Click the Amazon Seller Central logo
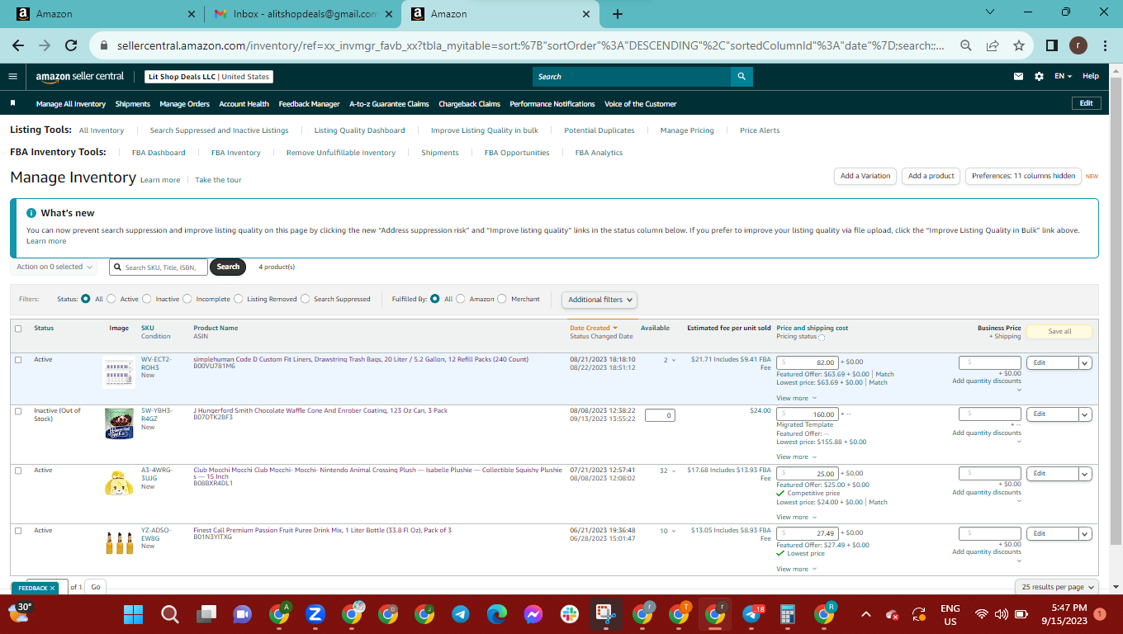The width and height of the screenshot is (1123, 634). click(x=80, y=76)
